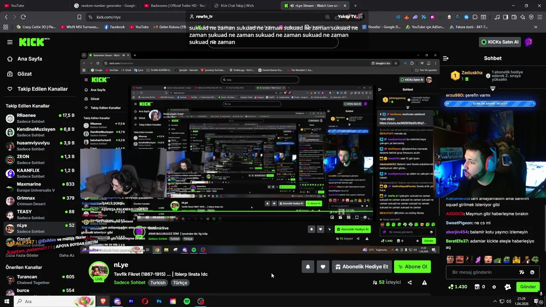Open the emoji picker in chat
Image resolution: width=546 pixels, height=307 pixels.
click(x=532, y=272)
